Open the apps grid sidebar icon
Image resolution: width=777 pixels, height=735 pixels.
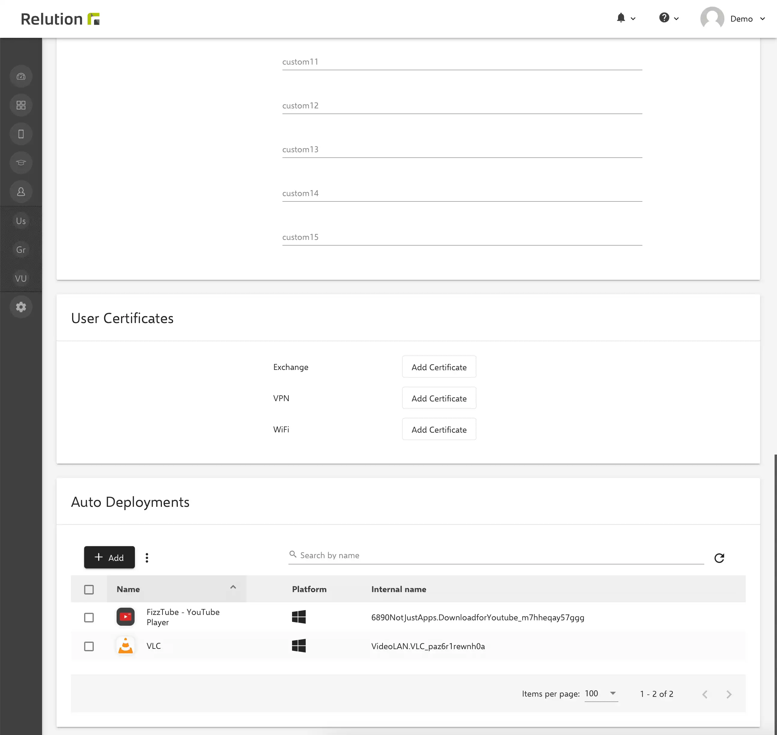click(21, 105)
